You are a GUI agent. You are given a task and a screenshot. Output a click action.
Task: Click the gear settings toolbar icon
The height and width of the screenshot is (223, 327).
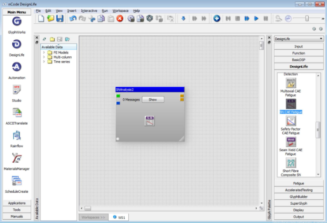point(131,19)
